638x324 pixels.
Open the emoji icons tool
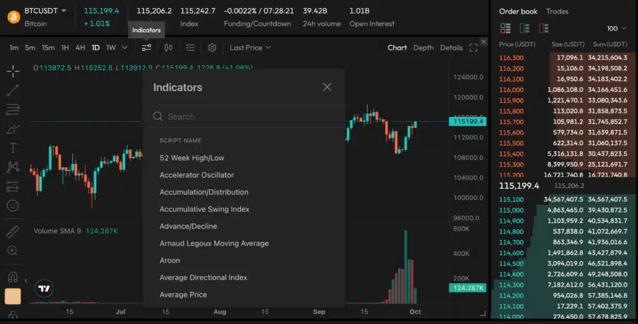(12, 206)
